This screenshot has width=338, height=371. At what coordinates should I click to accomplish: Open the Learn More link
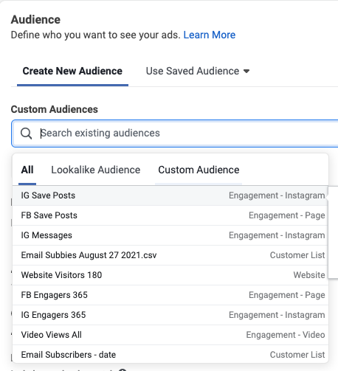pos(210,35)
